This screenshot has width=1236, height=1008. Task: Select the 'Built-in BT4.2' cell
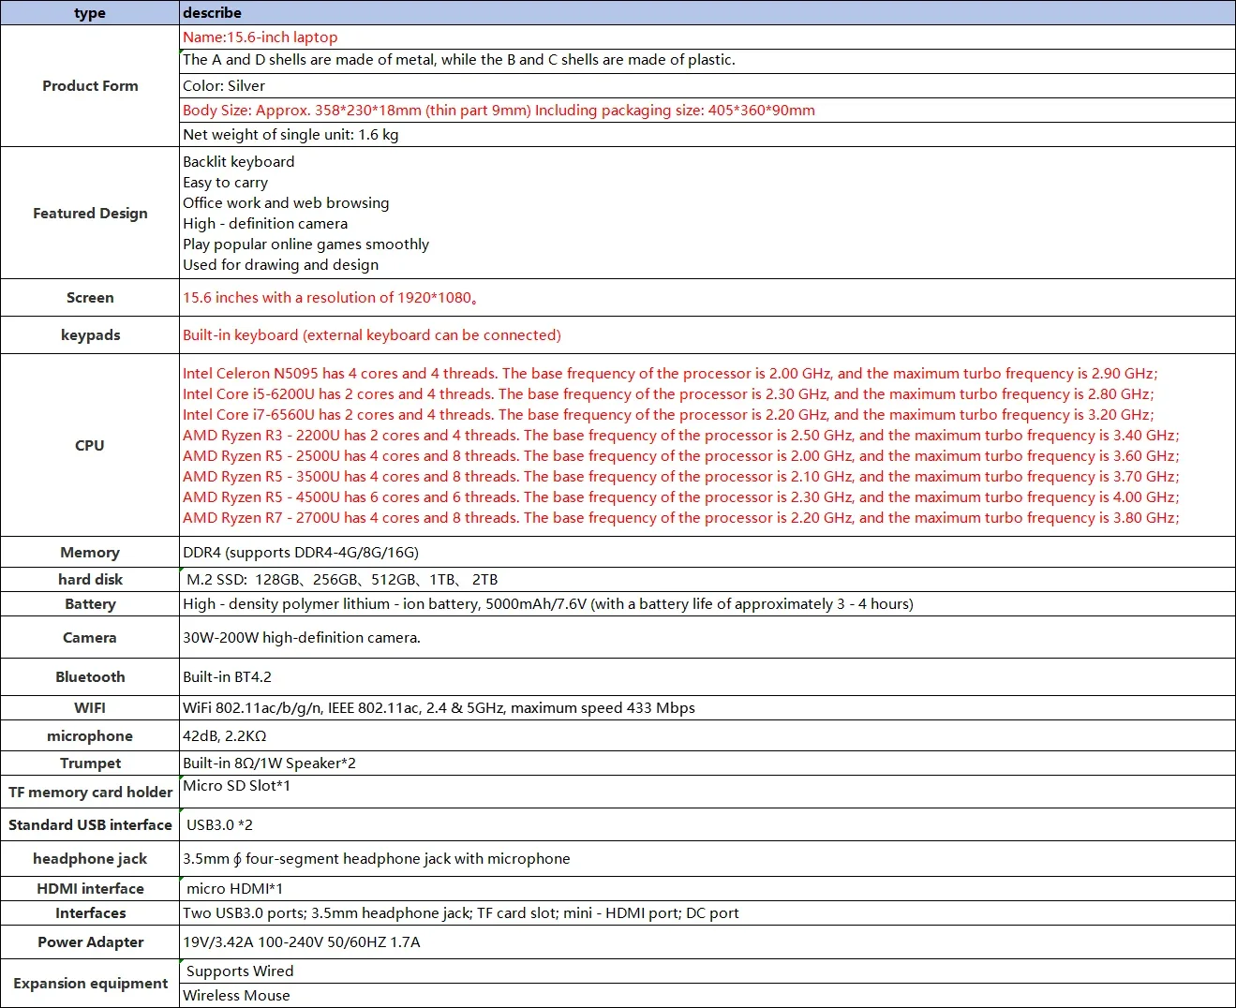pyautogui.click(x=707, y=676)
